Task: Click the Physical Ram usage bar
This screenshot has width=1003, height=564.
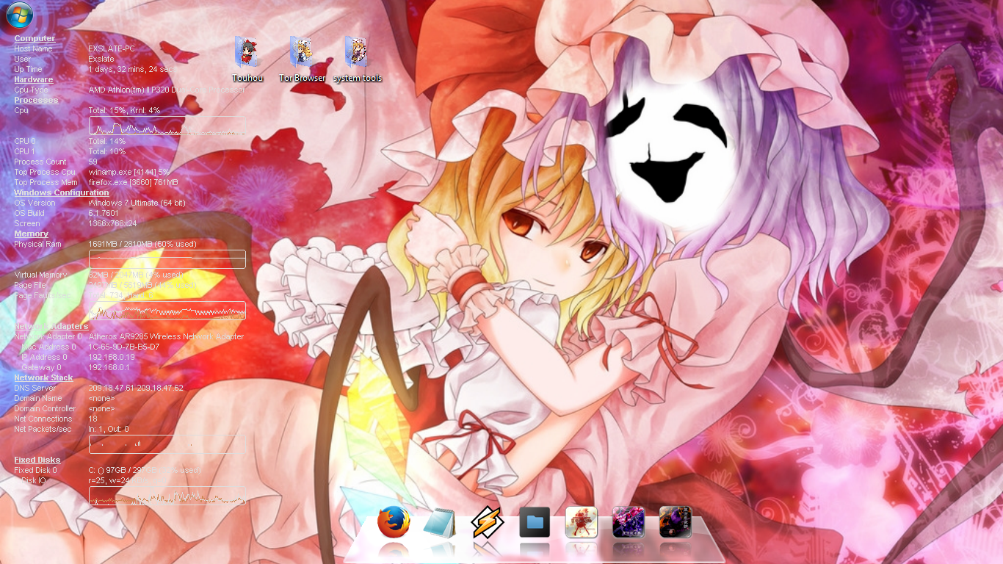Action: click(x=167, y=259)
